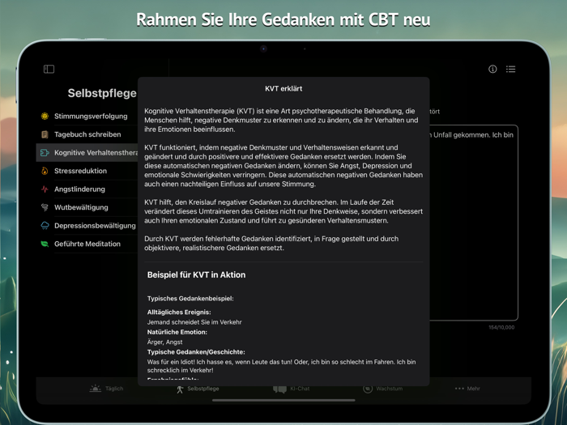
Task: Click Jemand schneidet Sie im Verkehr text
Action: (x=194, y=322)
